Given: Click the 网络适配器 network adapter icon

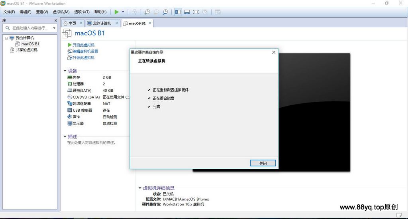Looking at the screenshot, I should (x=70, y=103).
